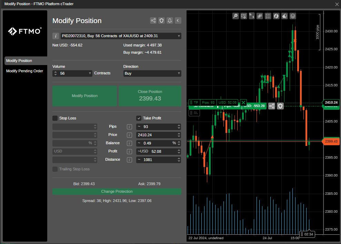Screen dimensions: 341x244
Task: Click the Volume 56 input field
Action: pyautogui.click(x=73, y=73)
